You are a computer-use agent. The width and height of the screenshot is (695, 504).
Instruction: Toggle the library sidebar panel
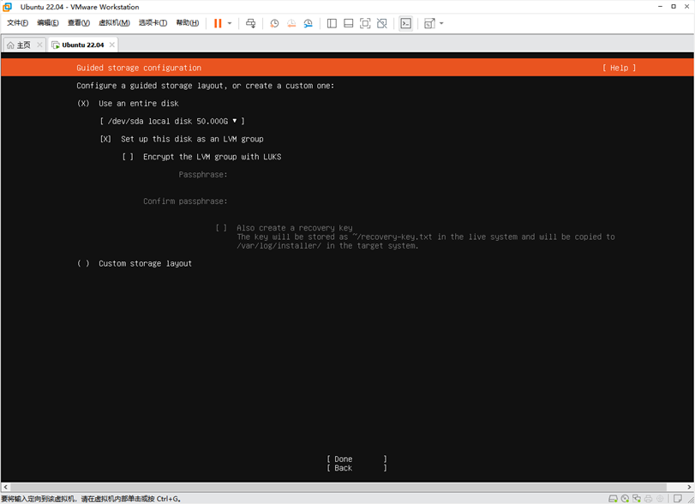[x=332, y=23]
